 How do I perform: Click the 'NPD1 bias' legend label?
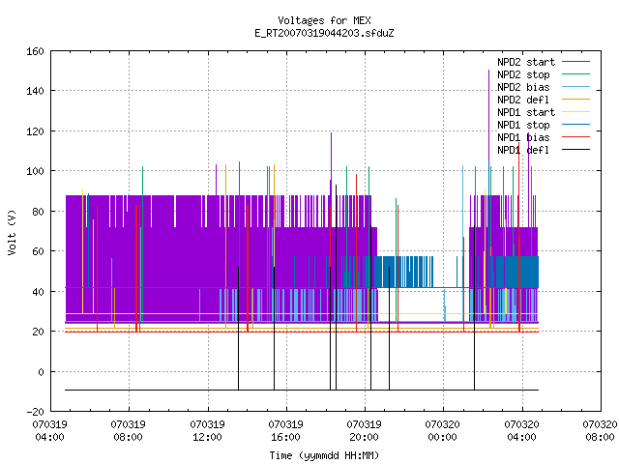(523, 137)
